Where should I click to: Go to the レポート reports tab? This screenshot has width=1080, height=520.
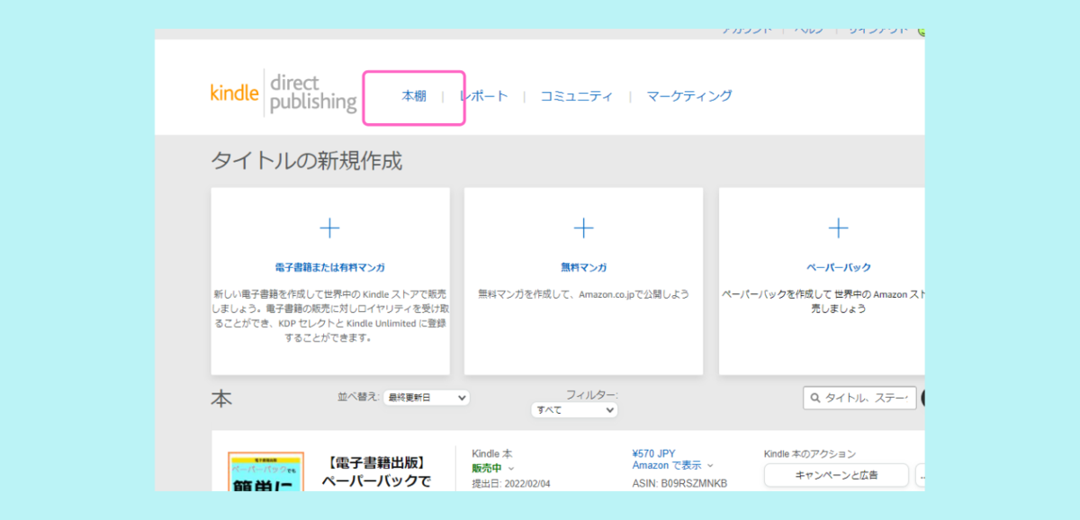tap(484, 96)
